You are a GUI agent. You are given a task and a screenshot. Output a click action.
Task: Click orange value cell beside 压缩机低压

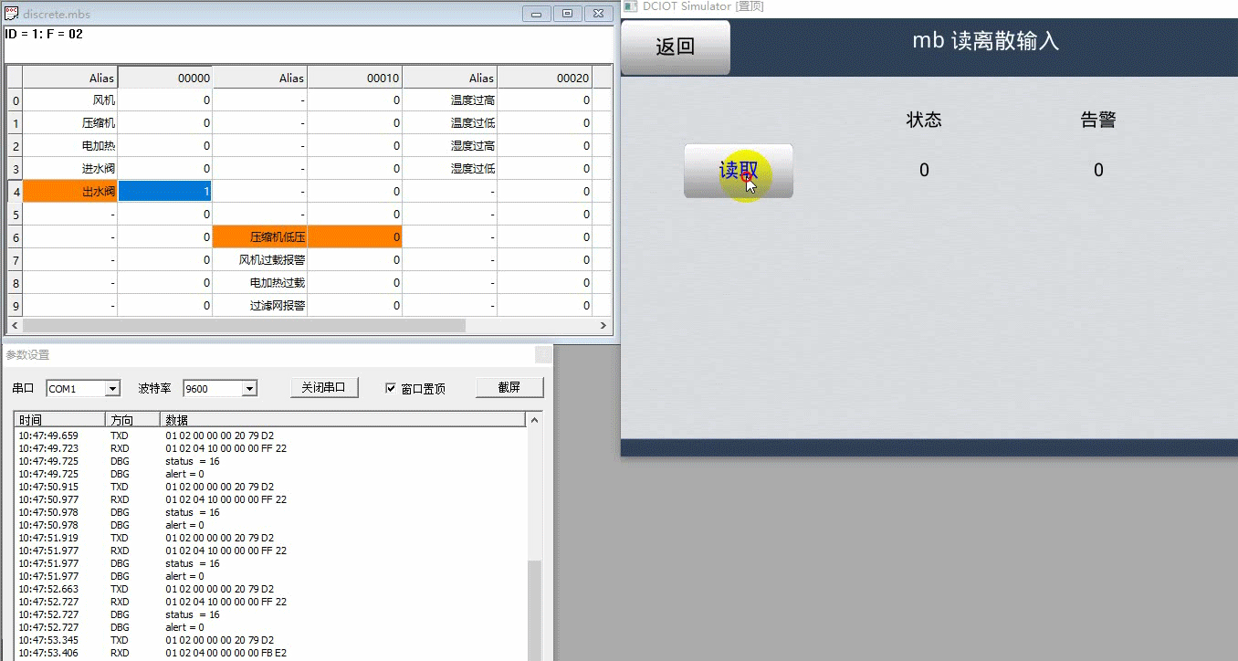coord(355,237)
